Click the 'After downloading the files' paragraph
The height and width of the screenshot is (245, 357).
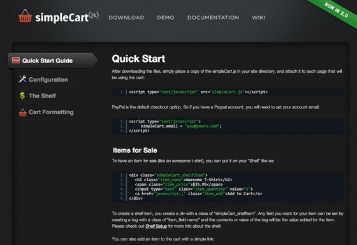pyautogui.click(x=227, y=75)
